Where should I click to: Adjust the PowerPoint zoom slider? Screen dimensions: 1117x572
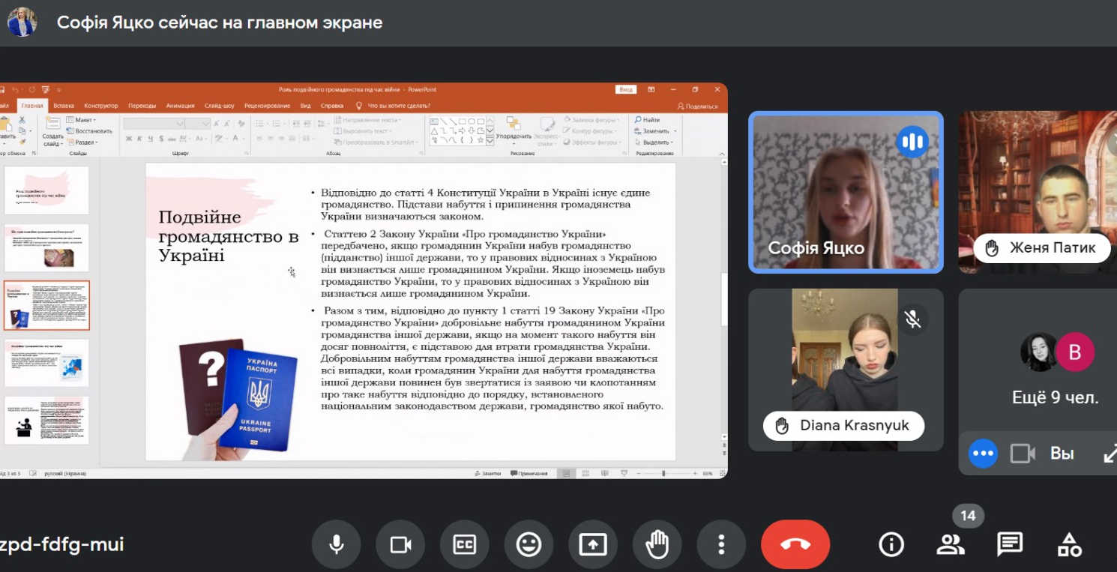point(663,474)
